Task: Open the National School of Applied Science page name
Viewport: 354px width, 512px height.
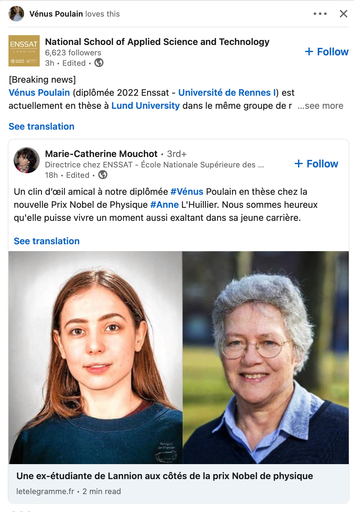Action: 157,42
